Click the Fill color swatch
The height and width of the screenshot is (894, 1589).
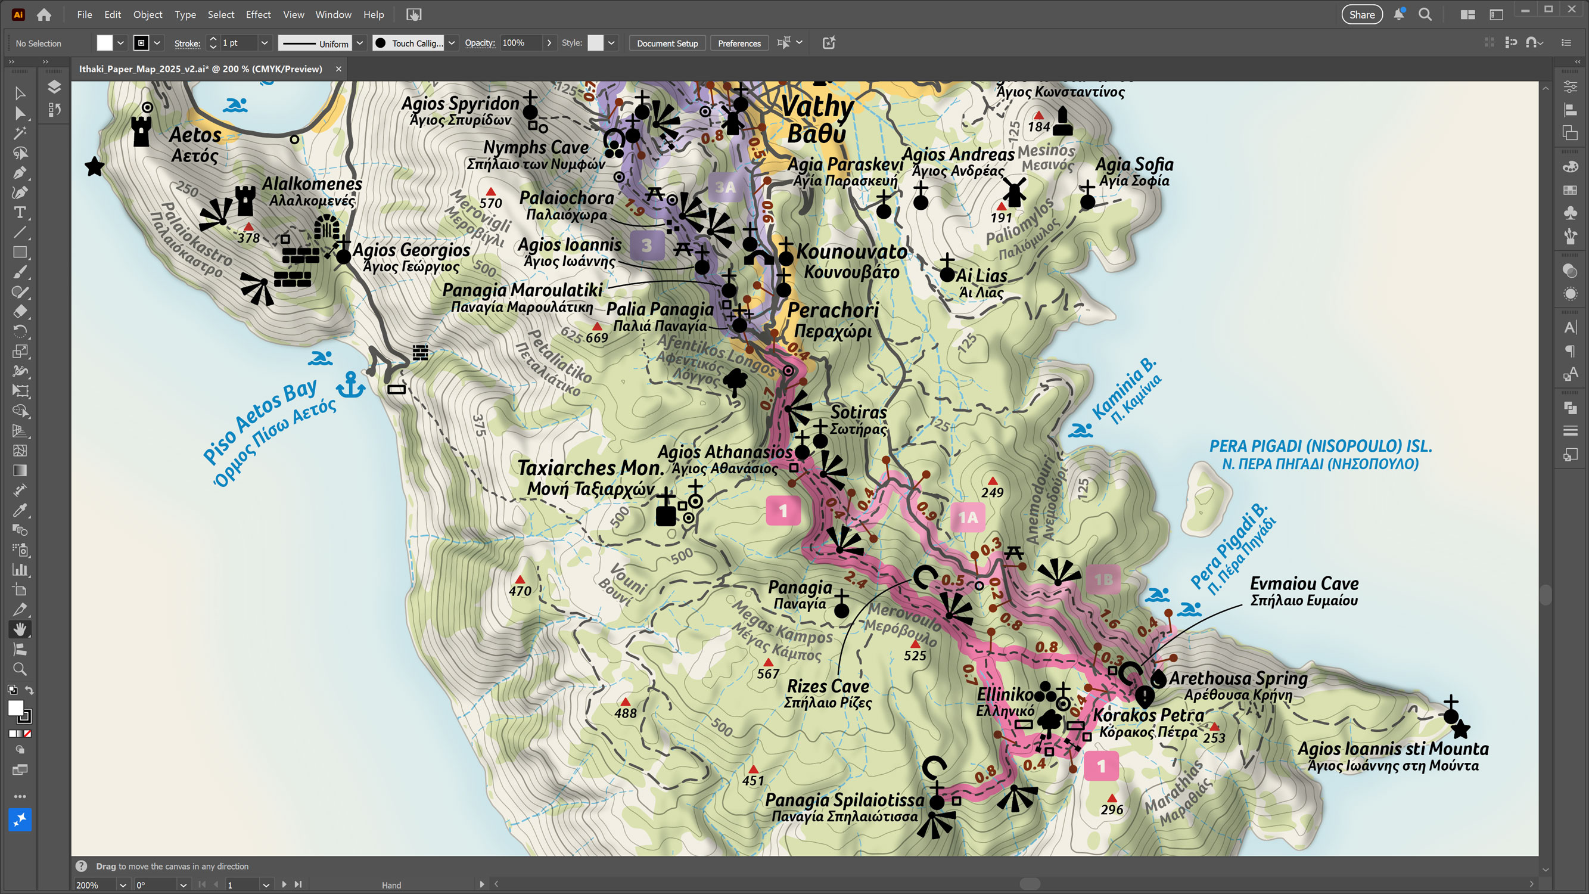(104, 43)
